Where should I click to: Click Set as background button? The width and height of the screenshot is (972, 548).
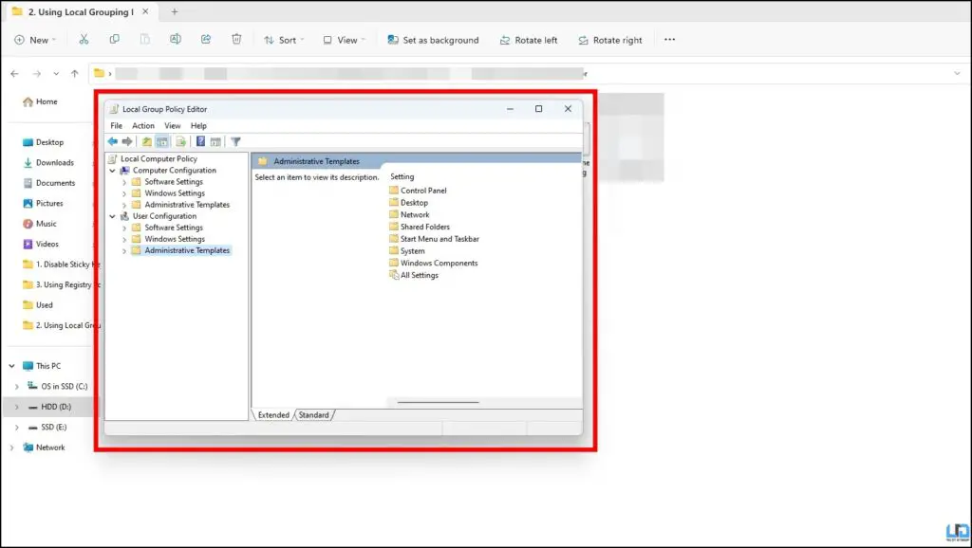433,40
